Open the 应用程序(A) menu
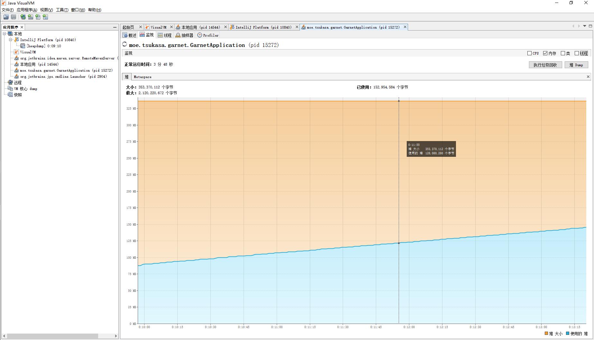The image size is (594, 340). click(x=27, y=10)
